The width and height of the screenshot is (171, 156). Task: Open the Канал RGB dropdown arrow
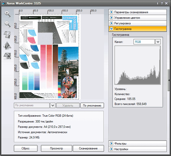158,42
